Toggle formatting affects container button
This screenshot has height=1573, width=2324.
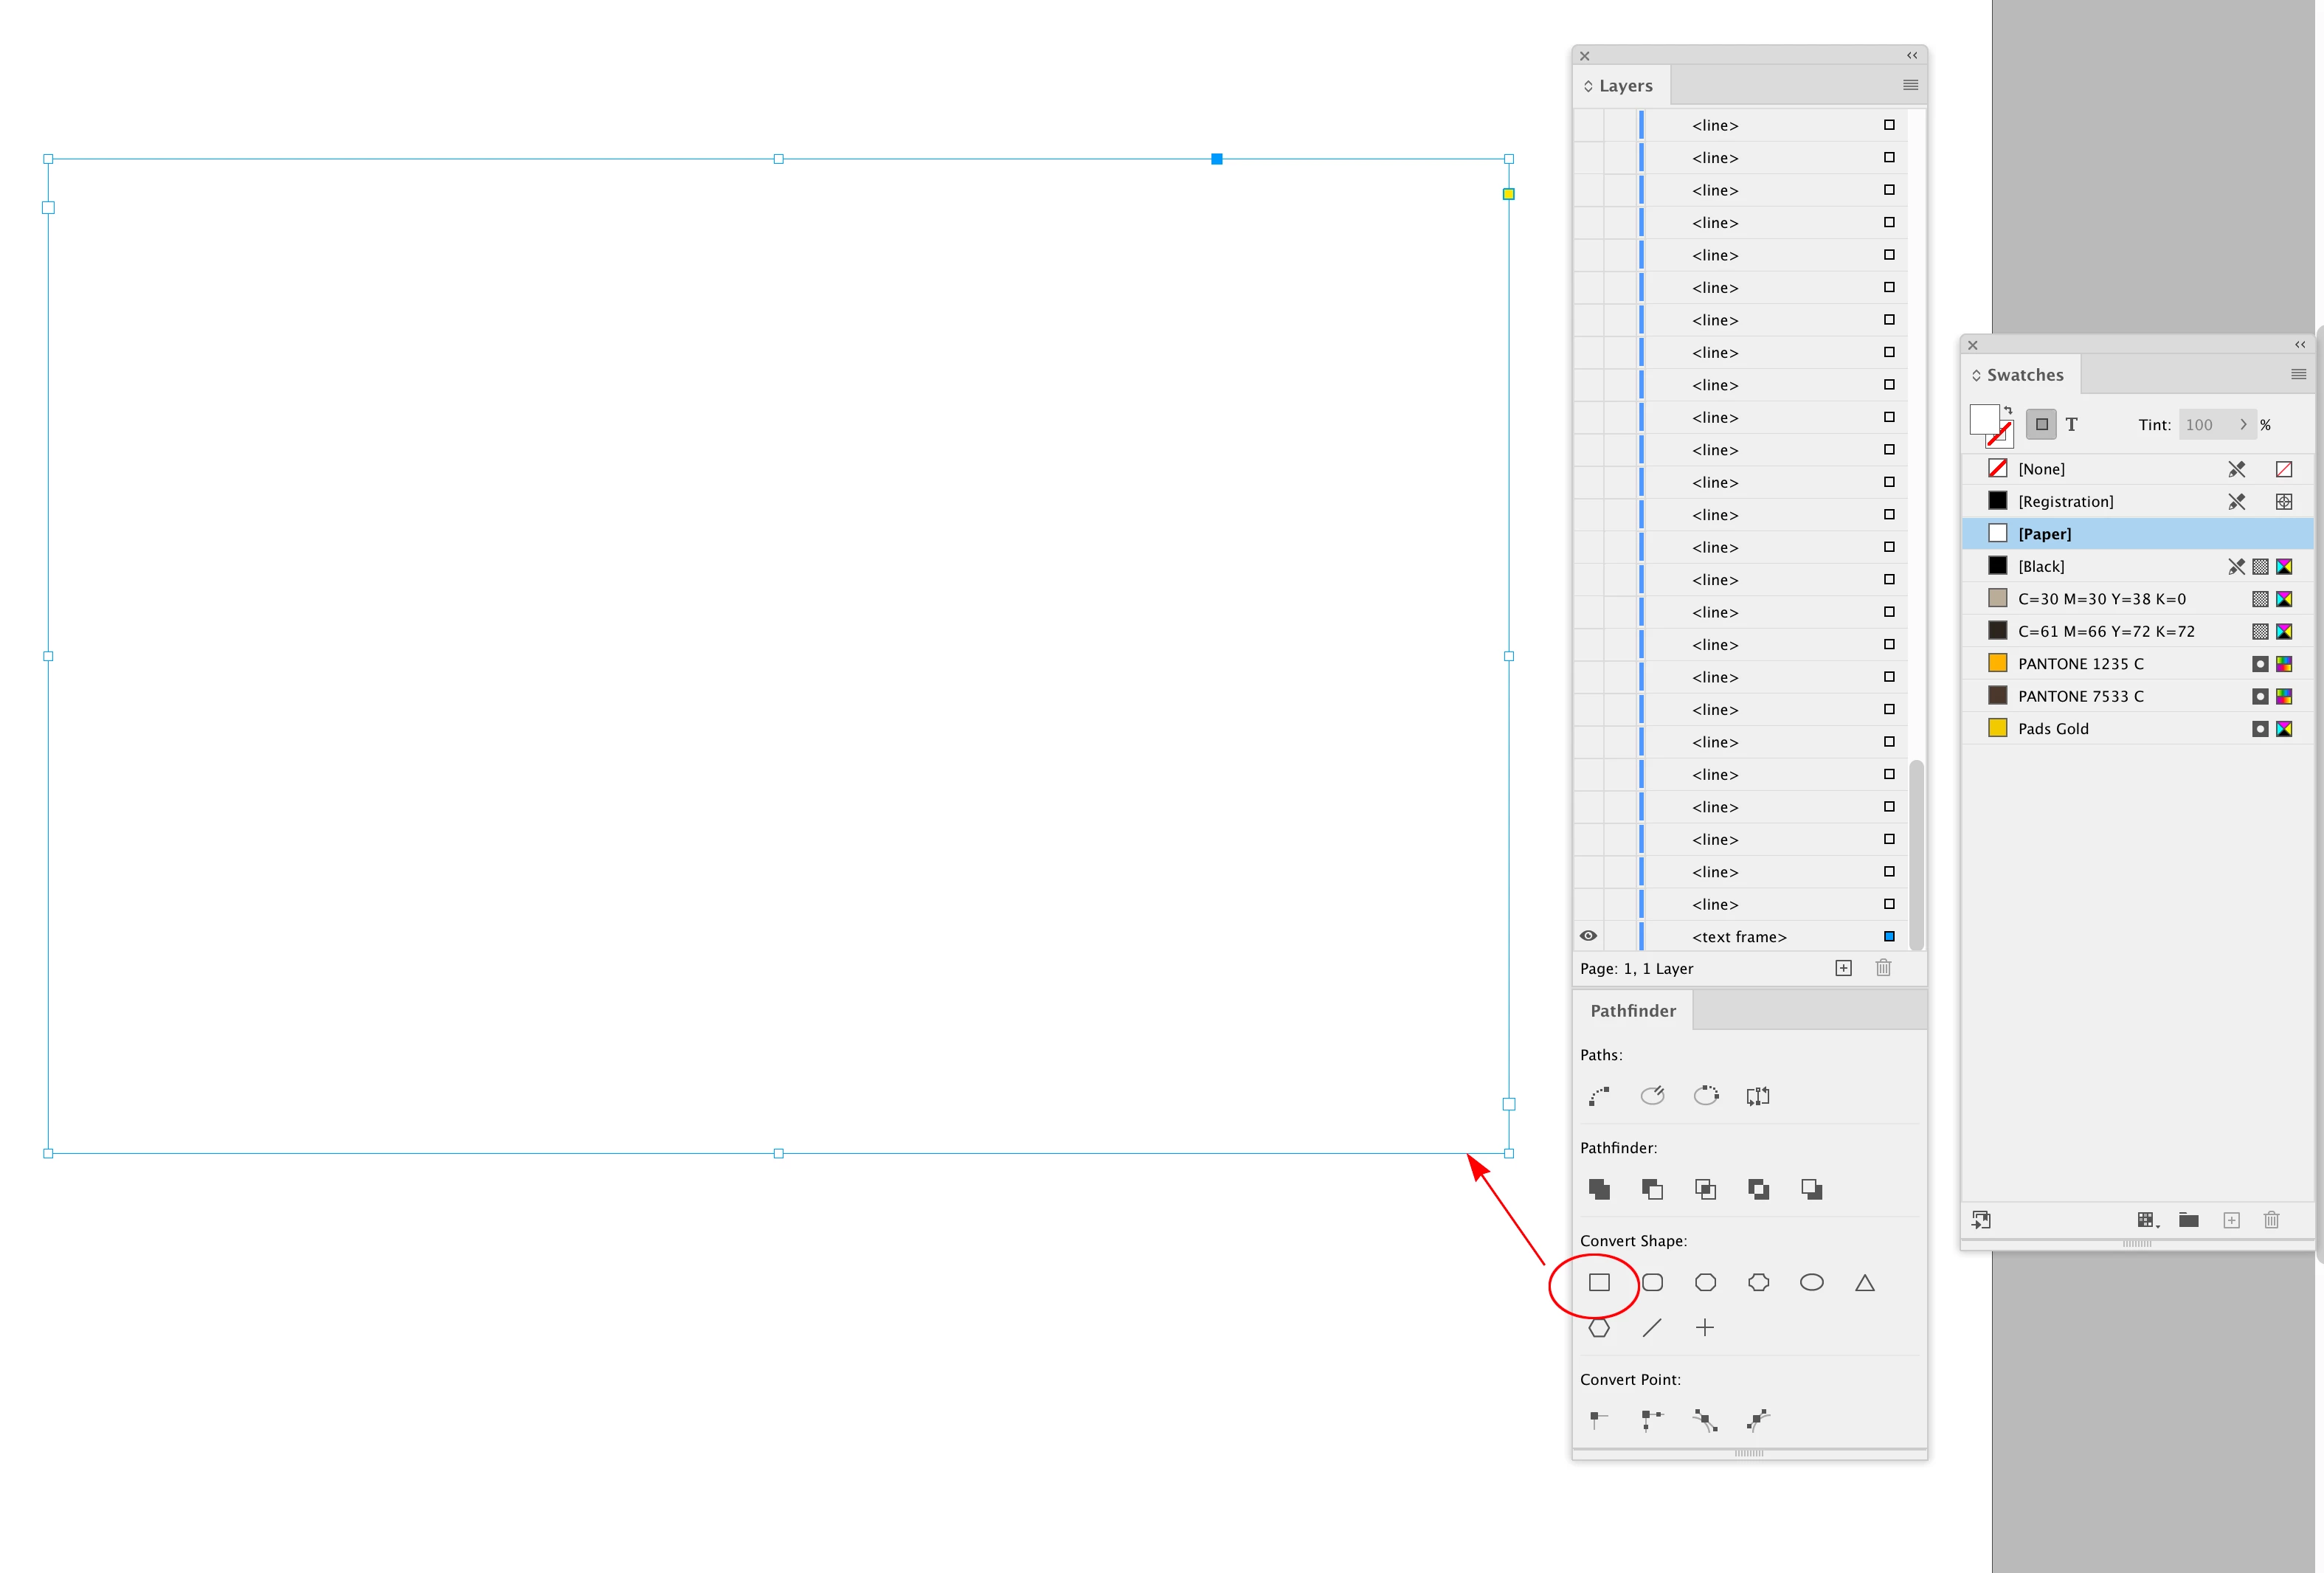click(2041, 425)
